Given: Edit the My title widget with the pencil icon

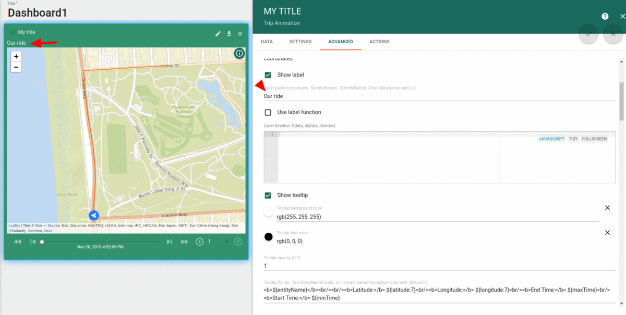Looking at the screenshot, I should 218,33.
